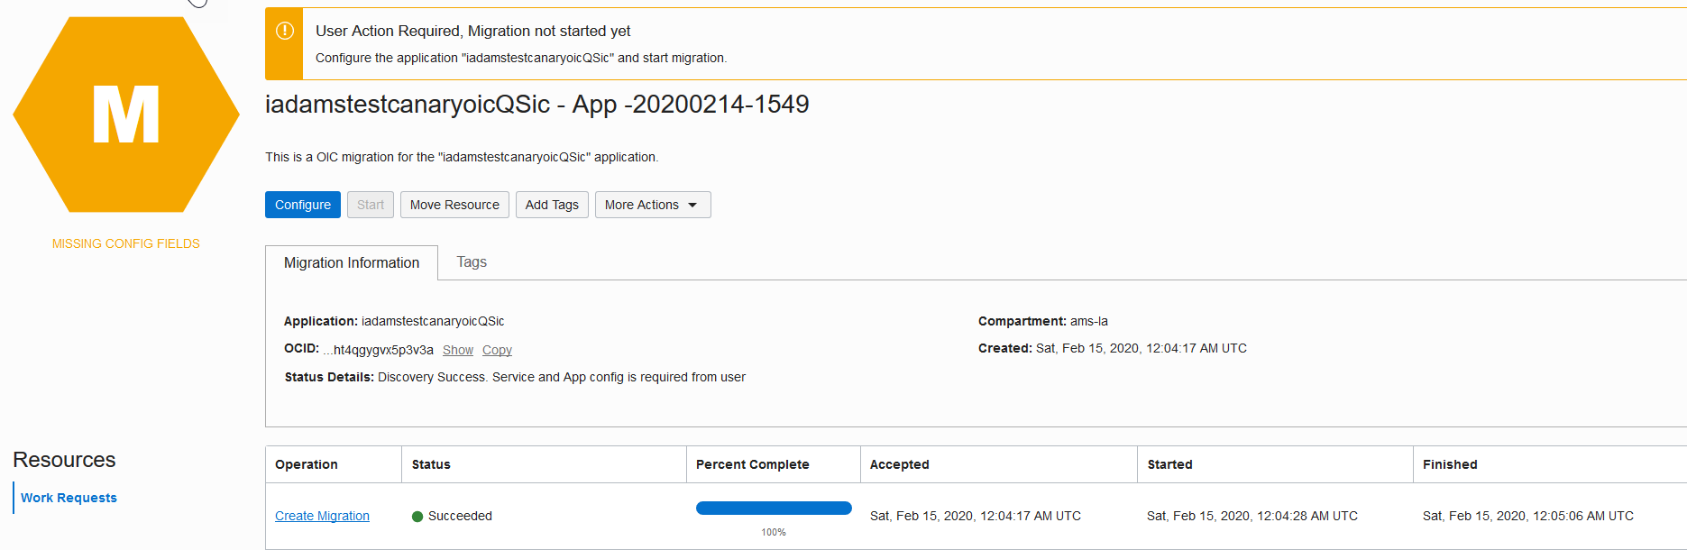The height and width of the screenshot is (550, 1687).
Task: Click the orange hexagon M migration icon
Action: click(126, 115)
